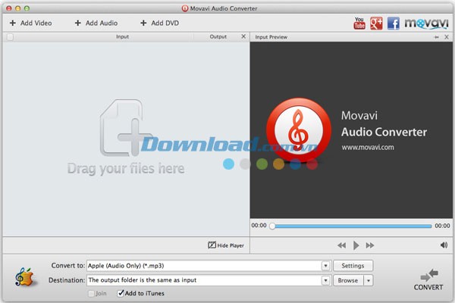Click the Movavi Audio Converter treble clef logo
The width and height of the screenshot is (455, 303).
coord(299,130)
